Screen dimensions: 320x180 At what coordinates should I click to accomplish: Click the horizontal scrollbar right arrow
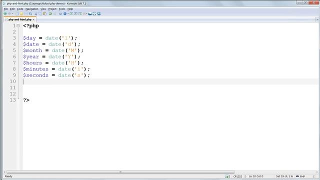click(317, 172)
